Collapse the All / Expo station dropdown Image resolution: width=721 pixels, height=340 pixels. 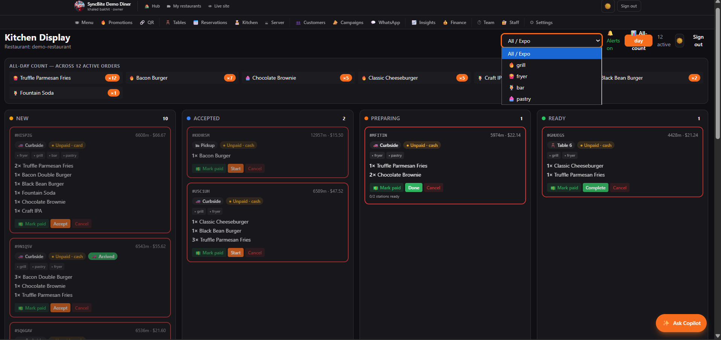click(x=552, y=41)
